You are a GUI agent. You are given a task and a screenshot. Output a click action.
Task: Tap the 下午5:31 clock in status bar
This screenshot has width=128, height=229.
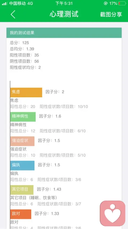[64, 3]
